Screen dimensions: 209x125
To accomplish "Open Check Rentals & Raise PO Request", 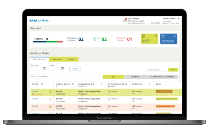I will point(169,39).
